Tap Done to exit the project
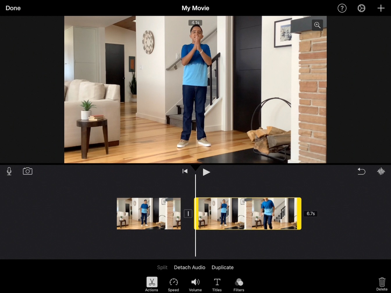This screenshot has height=293, width=391. pyautogui.click(x=13, y=8)
